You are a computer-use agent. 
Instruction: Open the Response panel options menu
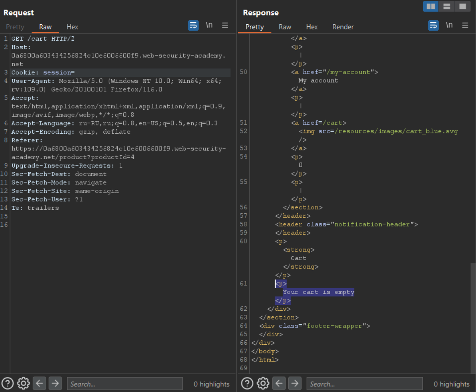465,25
